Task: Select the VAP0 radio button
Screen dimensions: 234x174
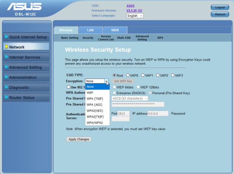Action: pyautogui.click(x=128, y=75)
